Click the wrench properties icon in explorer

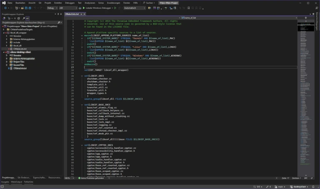[24, 18]
